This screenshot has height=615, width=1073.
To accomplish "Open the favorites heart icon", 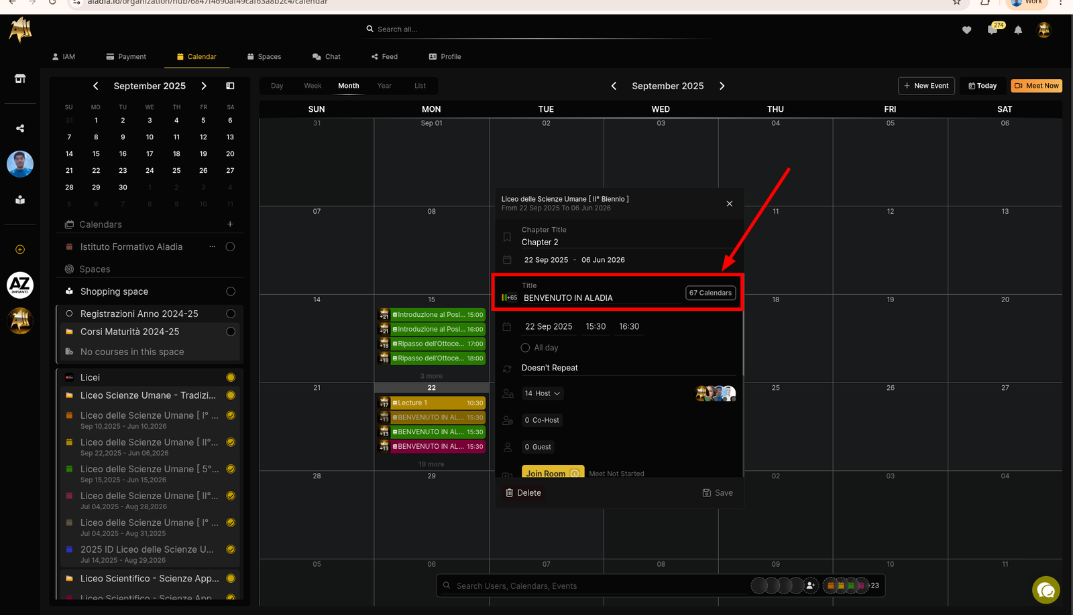I will point(966,30).
